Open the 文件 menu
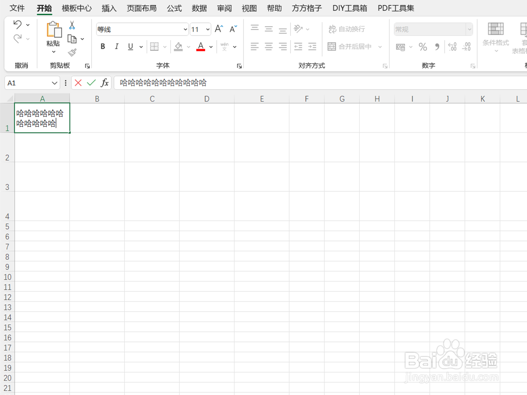 click(18, 8)
